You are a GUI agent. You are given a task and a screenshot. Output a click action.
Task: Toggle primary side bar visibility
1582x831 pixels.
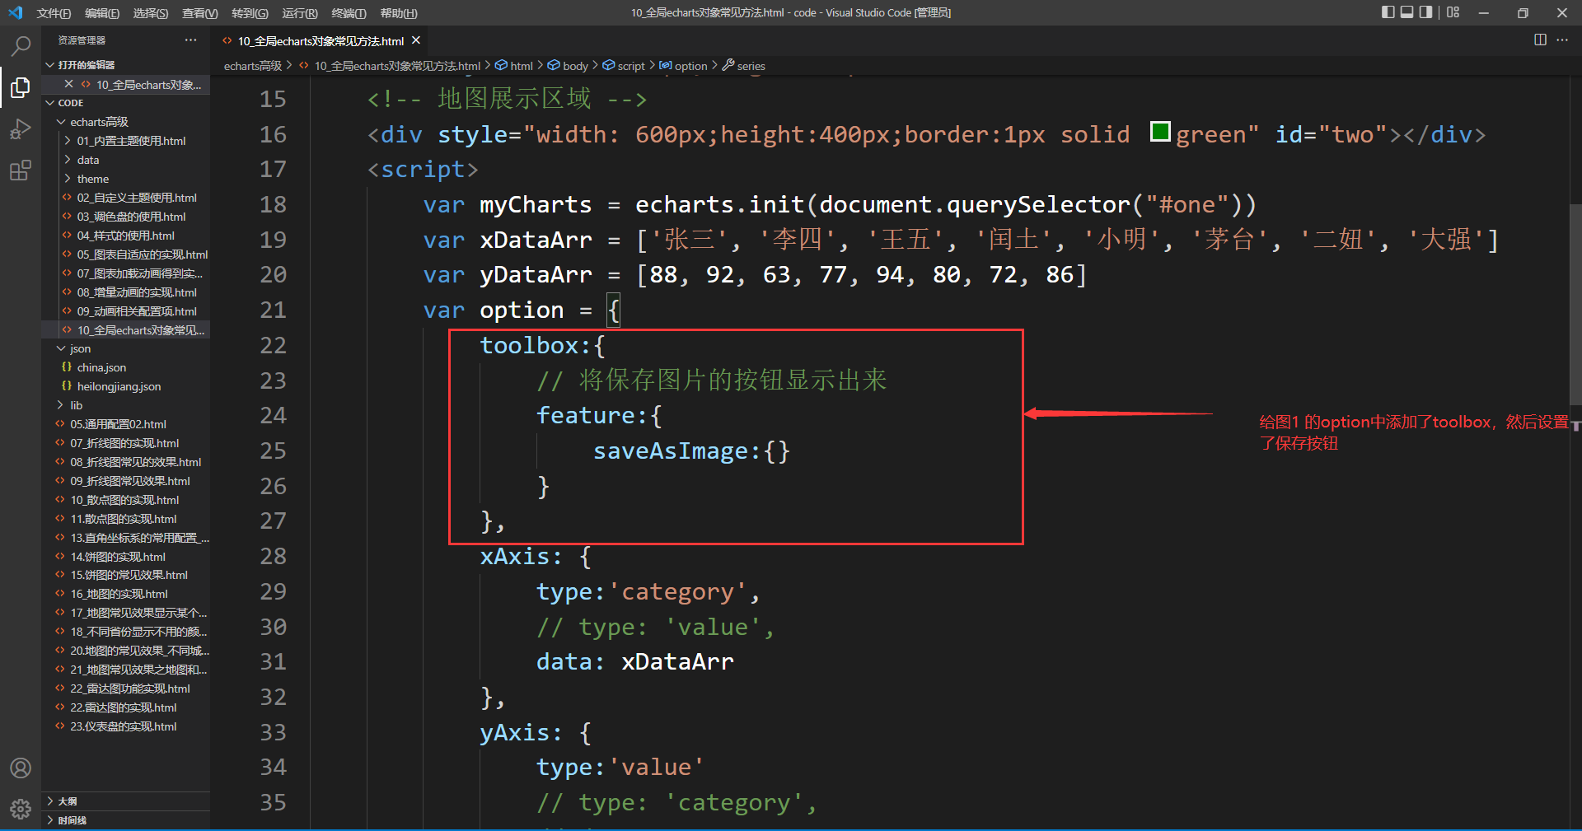click(1388, 12)
